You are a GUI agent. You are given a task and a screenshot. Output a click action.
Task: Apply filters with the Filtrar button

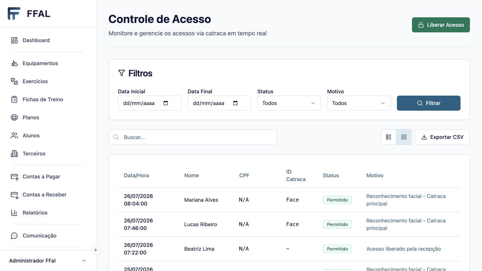pos(429,103)
